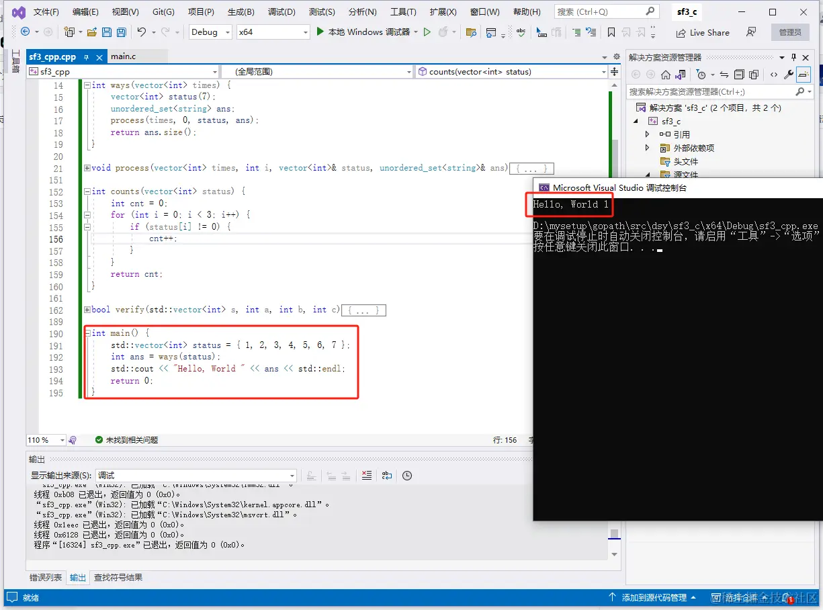Undo the last edit with the toolbar arrow
This screenshot has height=610, width=823.
(142, 32)
